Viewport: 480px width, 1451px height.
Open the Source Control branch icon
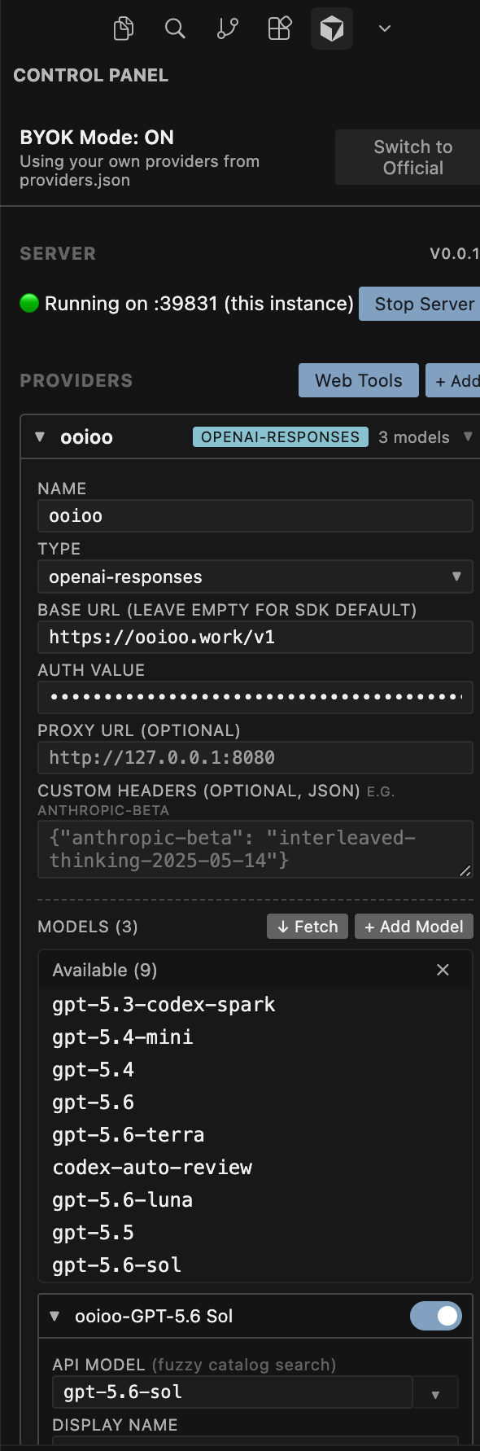227,28
